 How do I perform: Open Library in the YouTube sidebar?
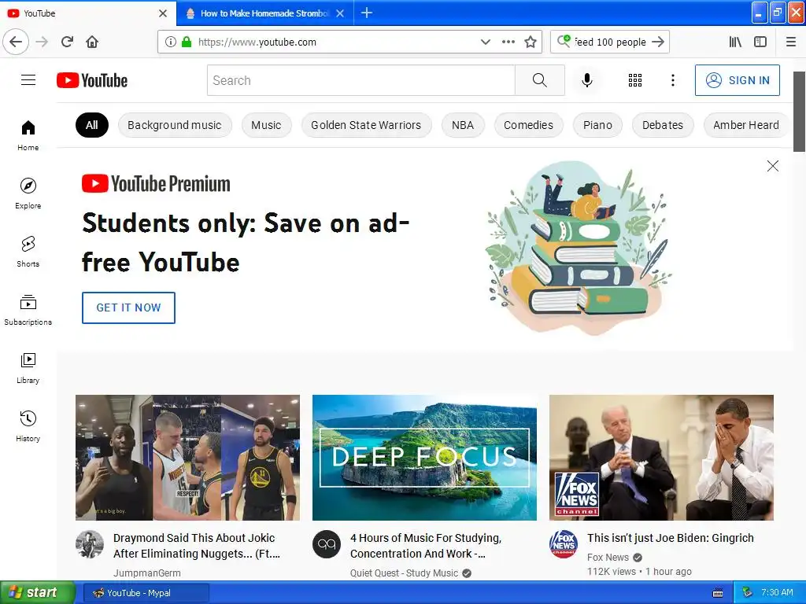(28, 368)
